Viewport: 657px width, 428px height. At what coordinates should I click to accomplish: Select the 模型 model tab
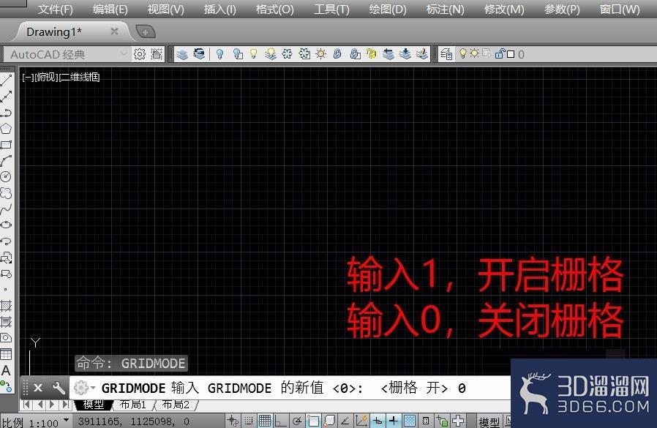pos(94,405)
